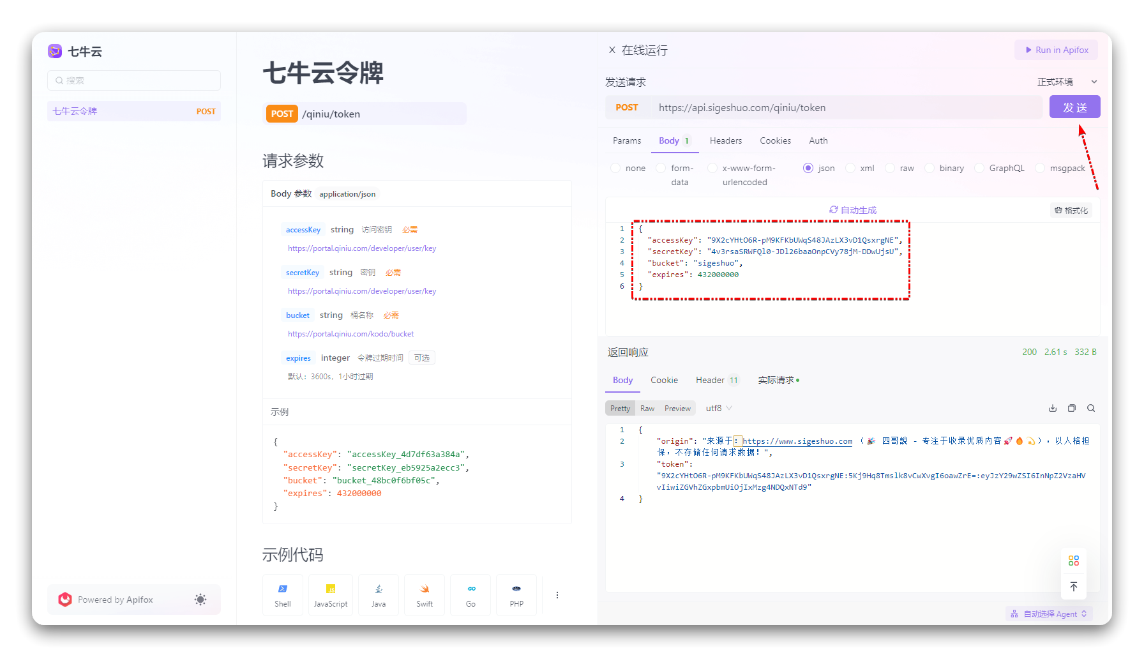1144x657 pixels.
Task: Switch to the Params request tab
Action: [x=627, y=140]
